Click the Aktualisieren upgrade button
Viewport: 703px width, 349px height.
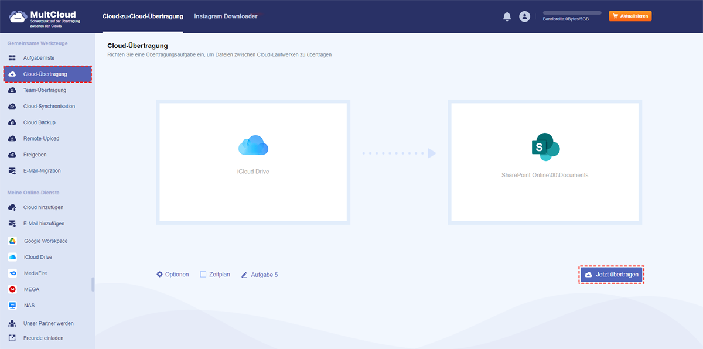[x=630, y=16]
